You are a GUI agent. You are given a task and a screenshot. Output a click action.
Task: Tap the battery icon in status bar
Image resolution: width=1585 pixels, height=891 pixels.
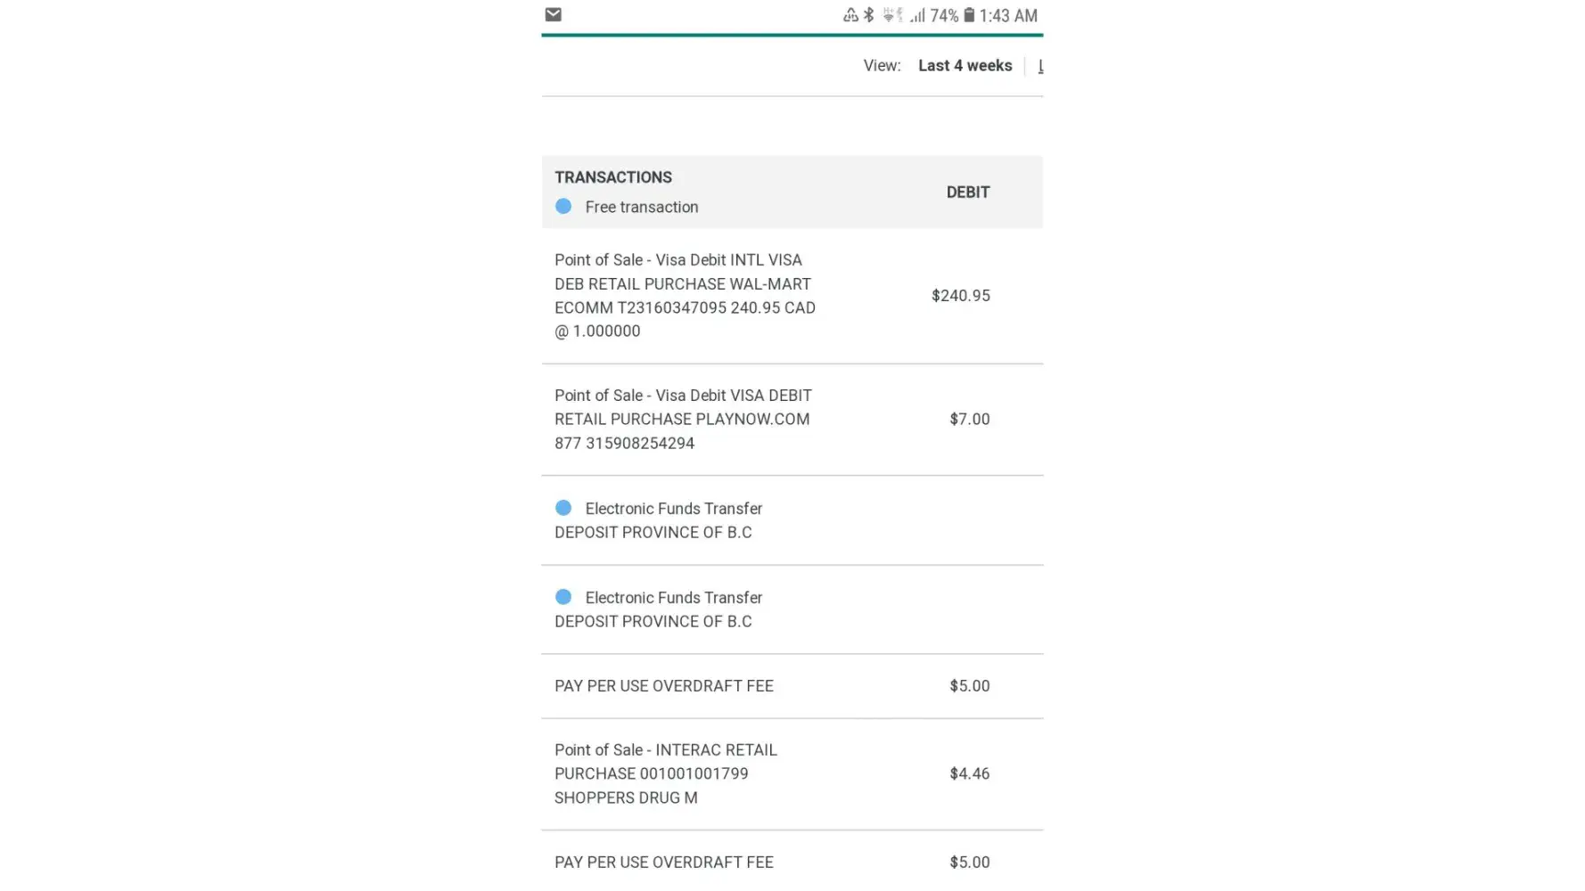pyautogui.click(x=969, y=15)
